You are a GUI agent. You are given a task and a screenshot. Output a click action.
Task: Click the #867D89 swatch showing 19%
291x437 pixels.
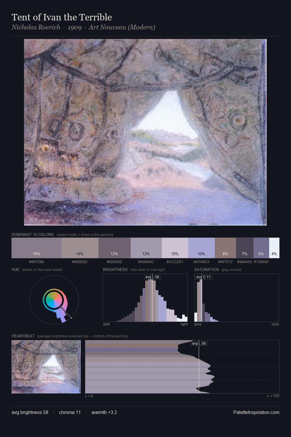(36, 248)
